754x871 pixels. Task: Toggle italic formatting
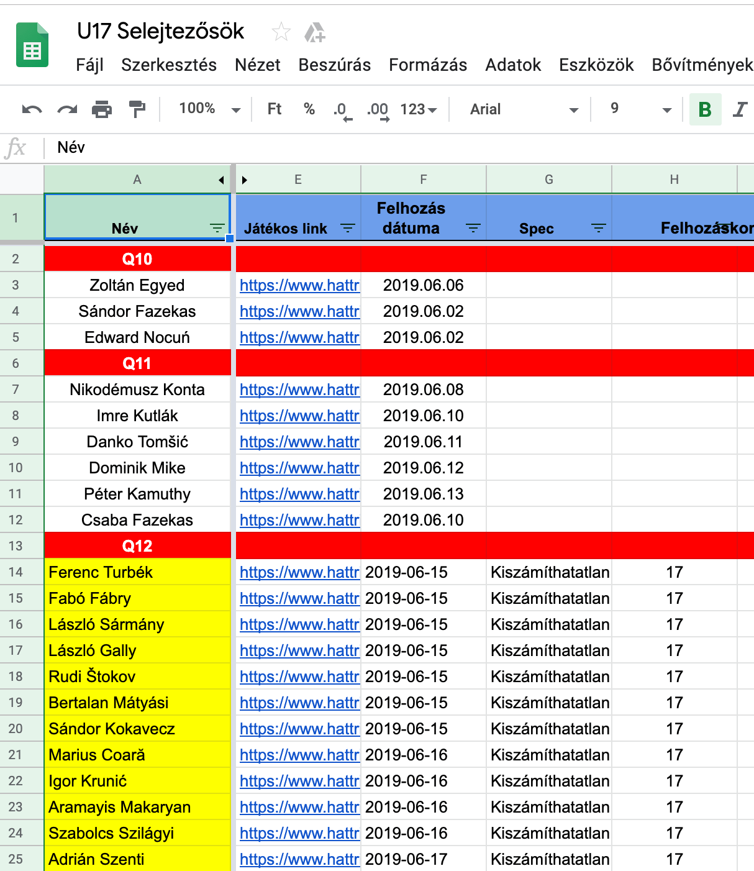(x=740, y=109)
